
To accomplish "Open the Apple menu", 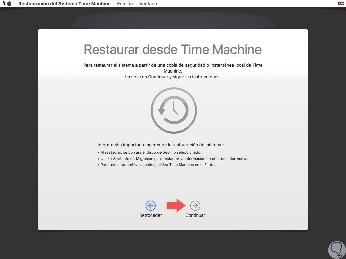I will [x=9, y=4].
